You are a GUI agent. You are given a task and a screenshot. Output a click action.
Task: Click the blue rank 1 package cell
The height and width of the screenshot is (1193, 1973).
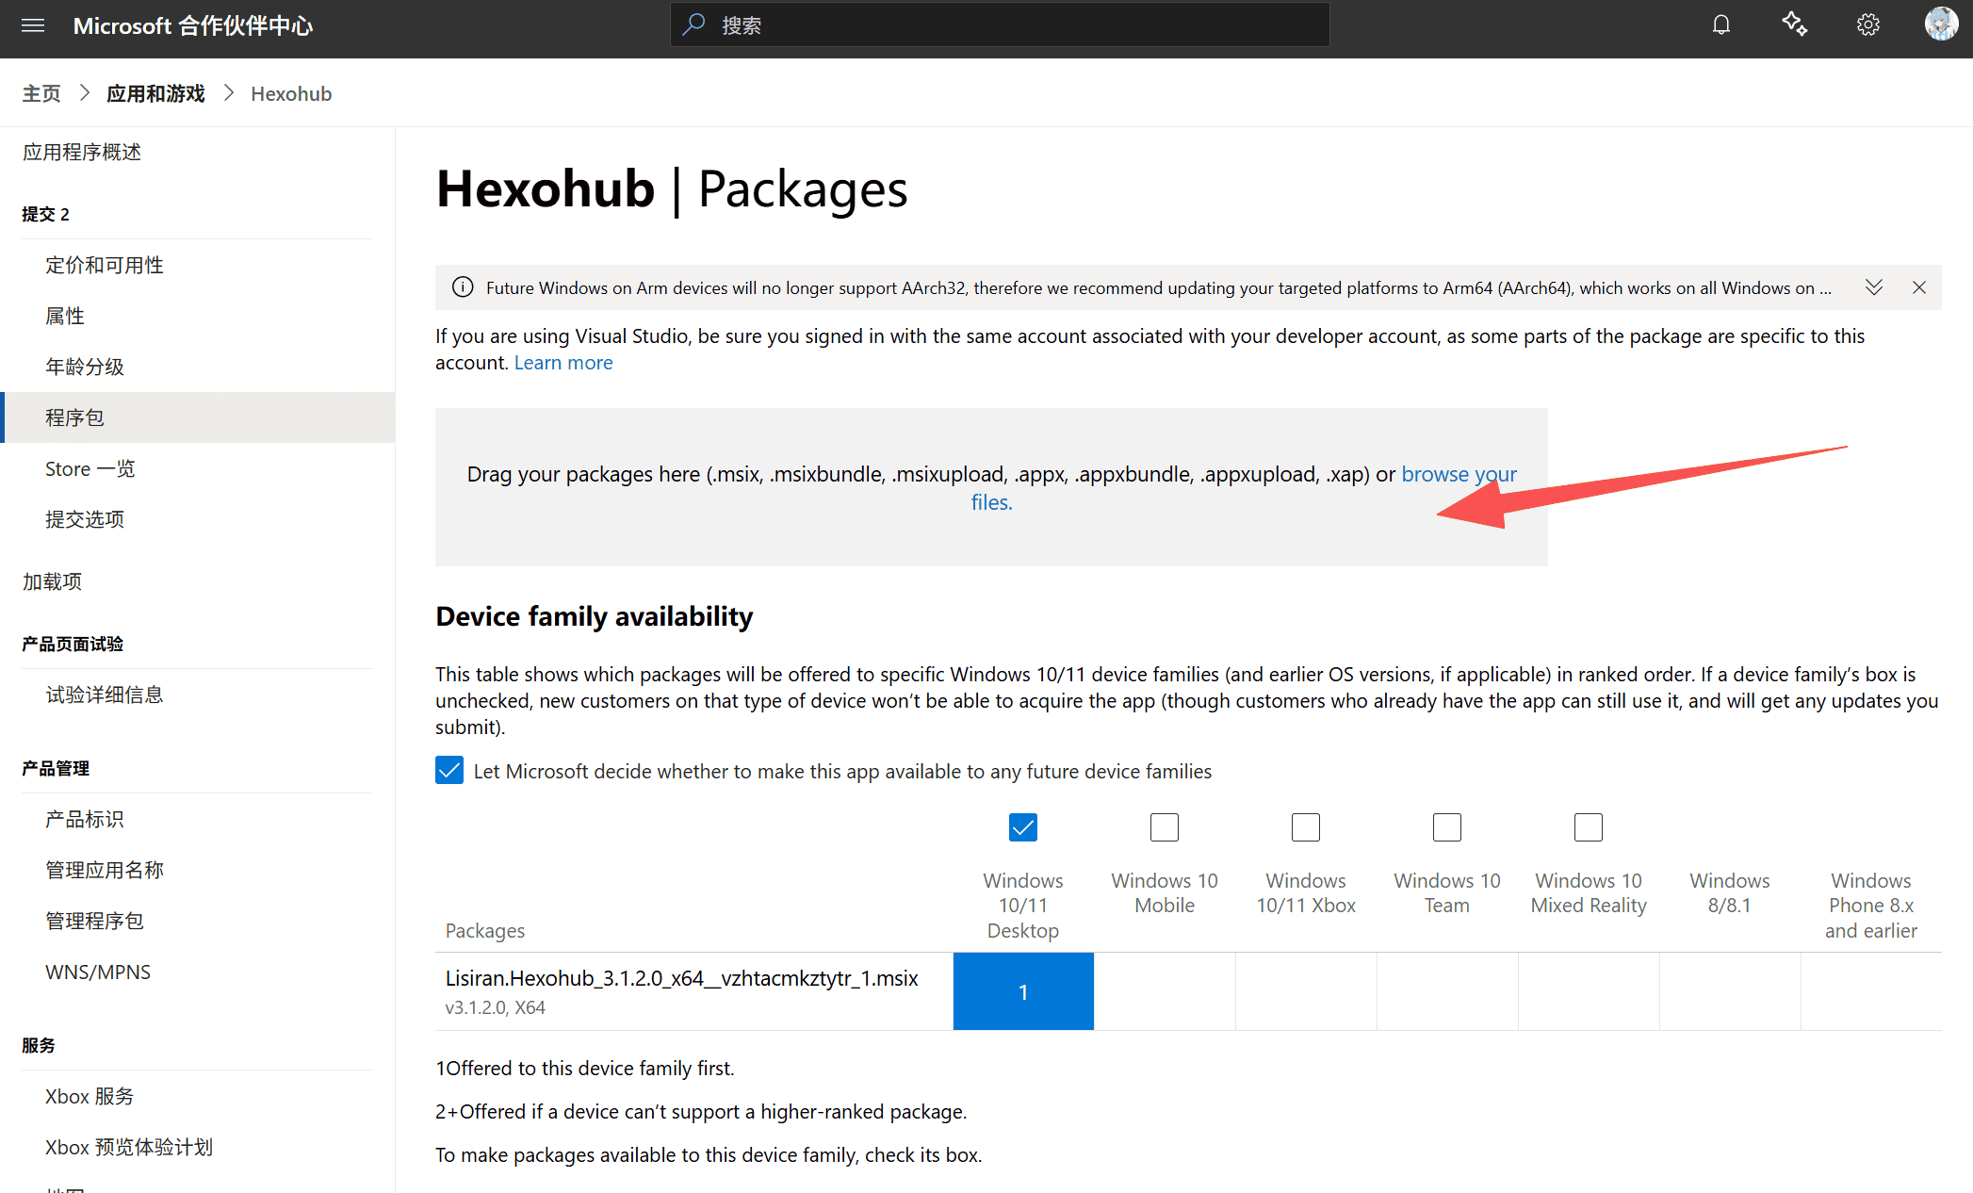pos(1022,991)
